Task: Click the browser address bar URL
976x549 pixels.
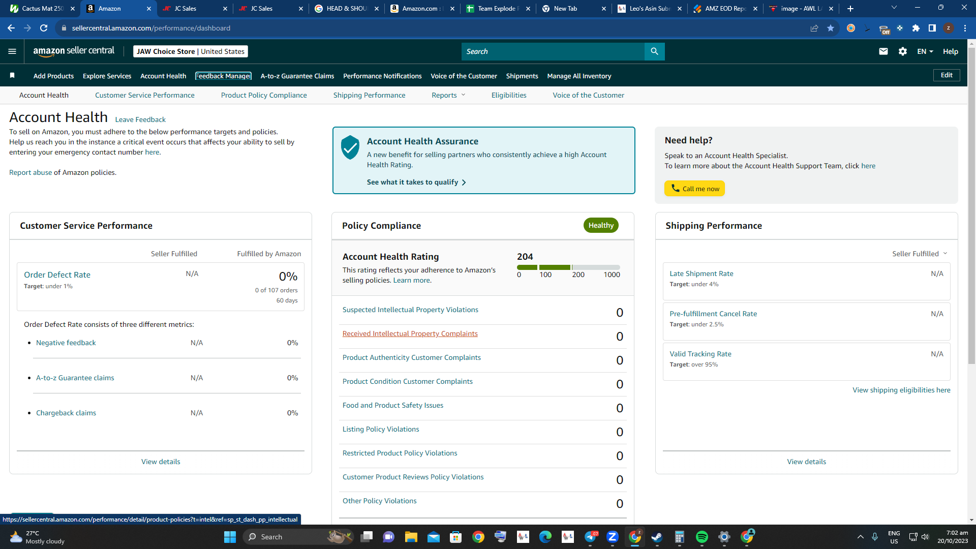Action: click(151, 28)
